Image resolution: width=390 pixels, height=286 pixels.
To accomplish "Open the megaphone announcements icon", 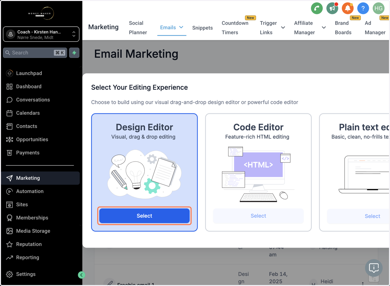I will coord(332,8).
